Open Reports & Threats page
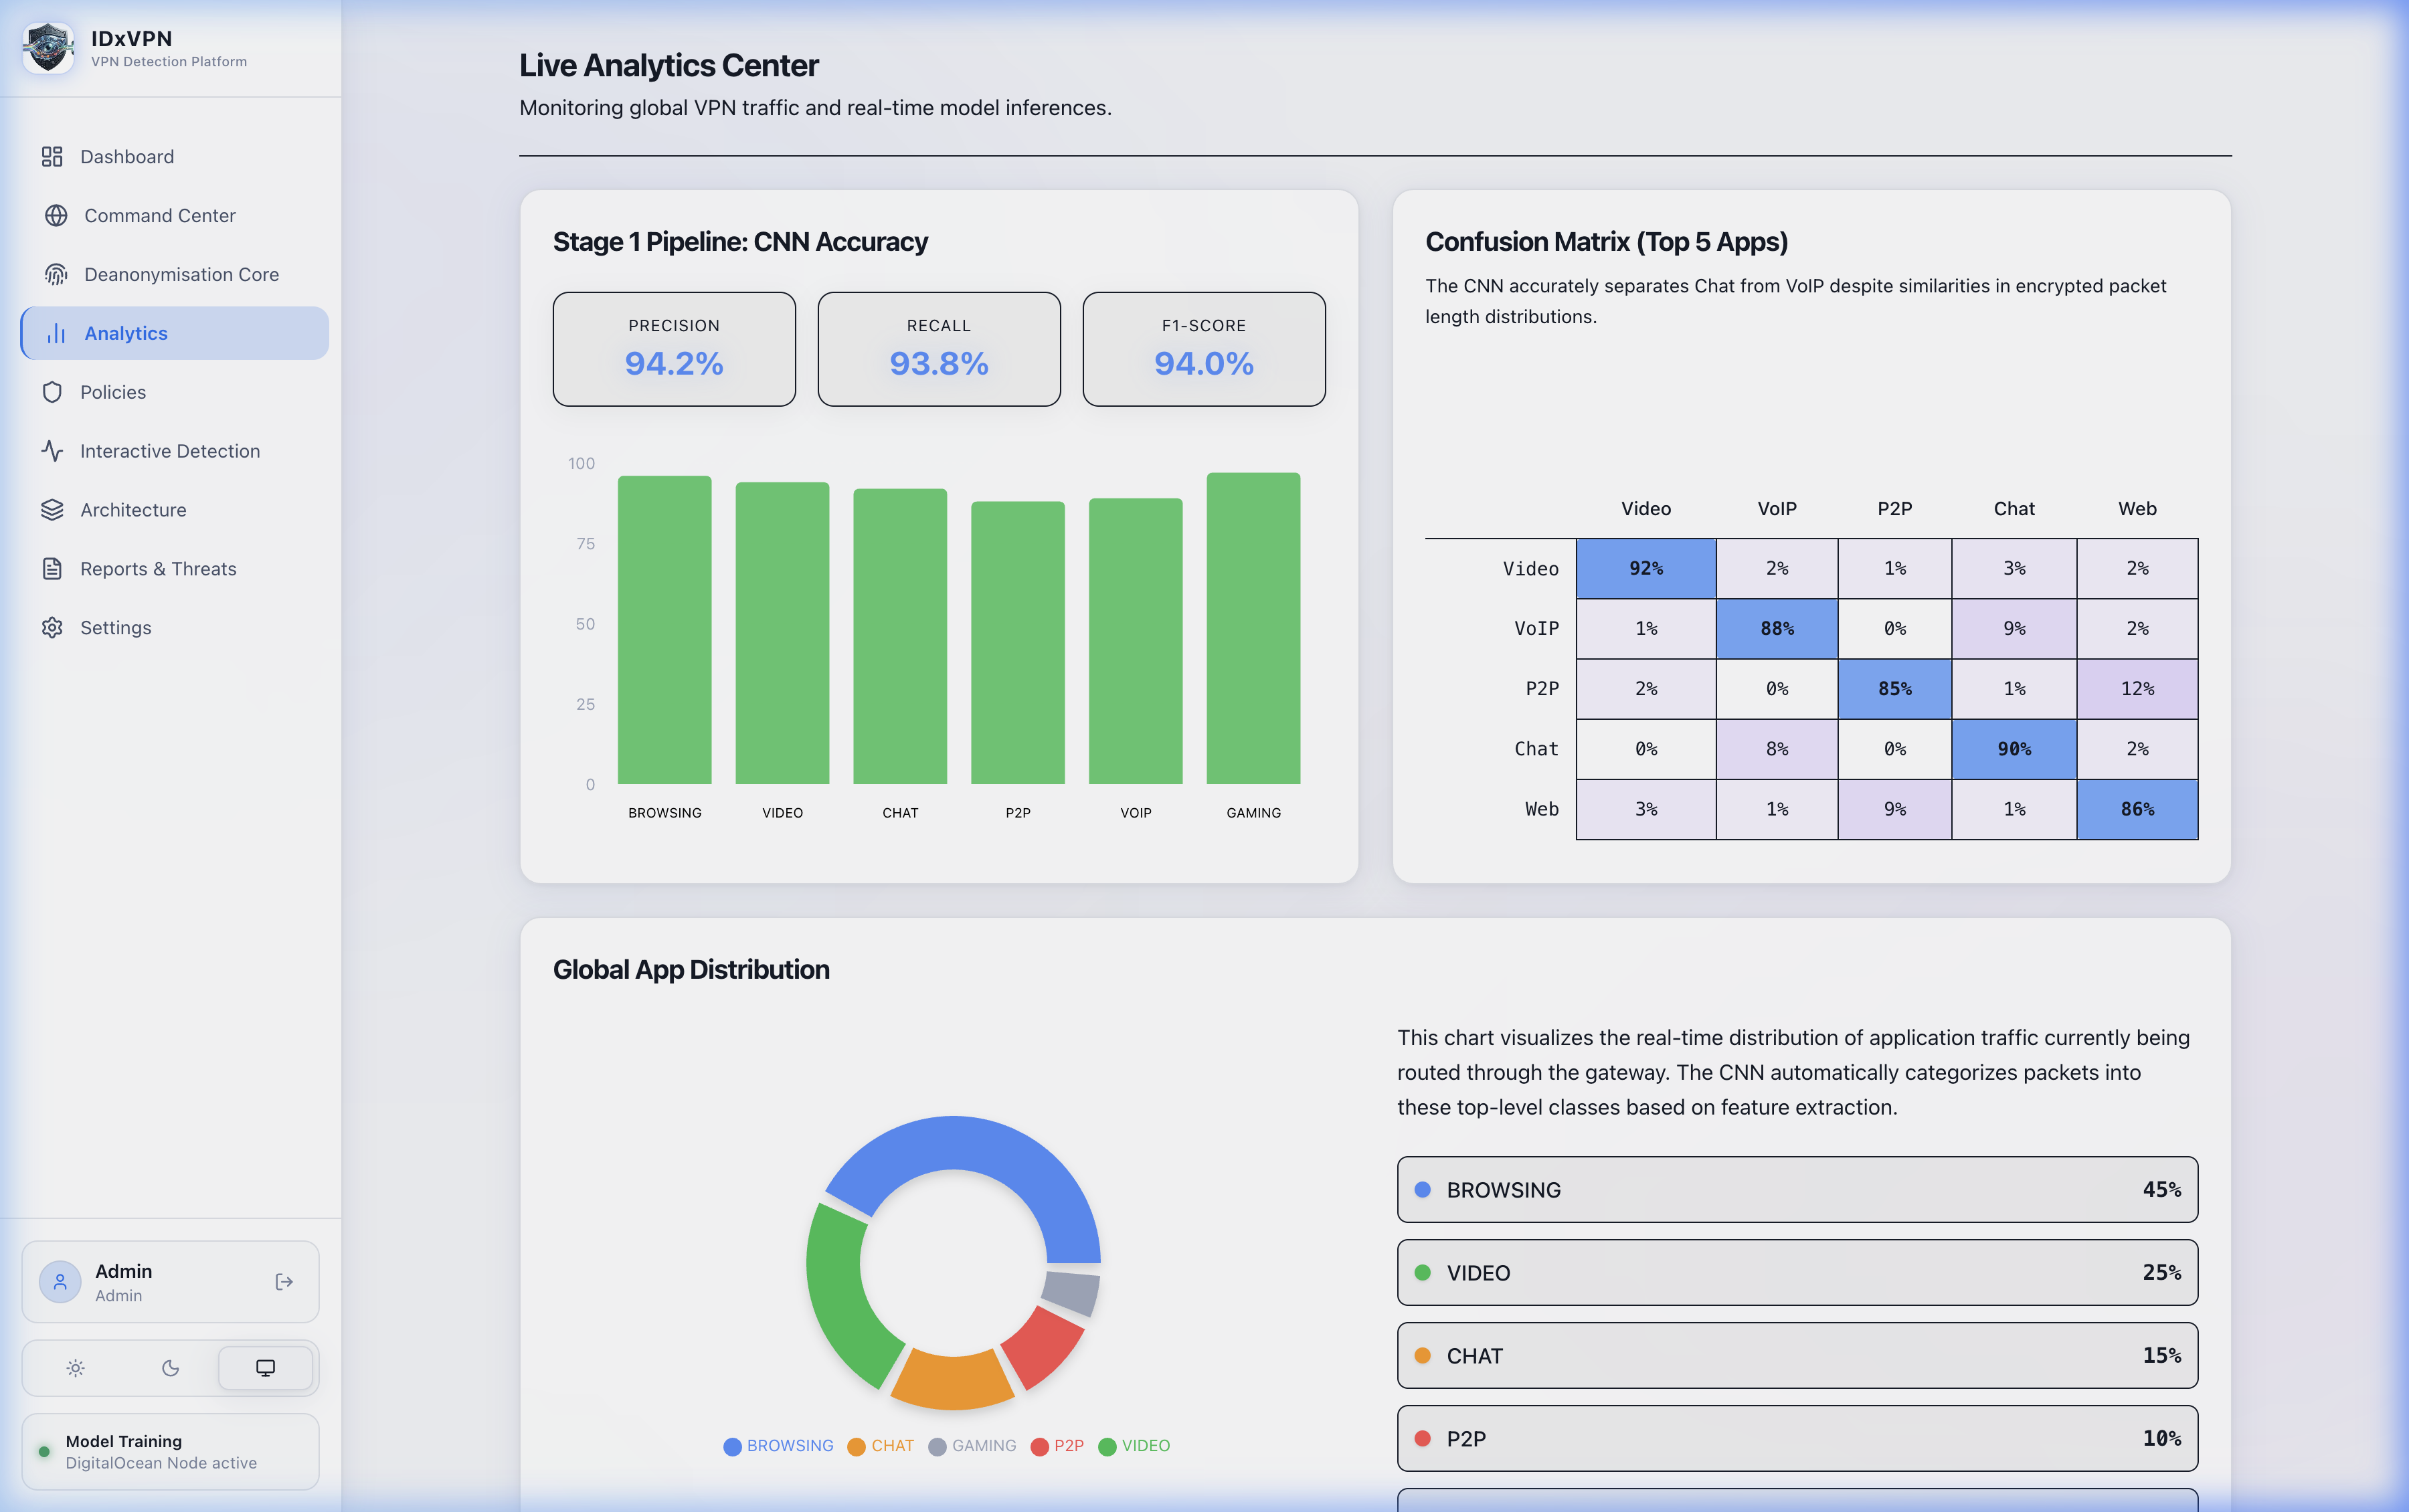This screenshot has width=2409, height=1512. pos(158,569)
